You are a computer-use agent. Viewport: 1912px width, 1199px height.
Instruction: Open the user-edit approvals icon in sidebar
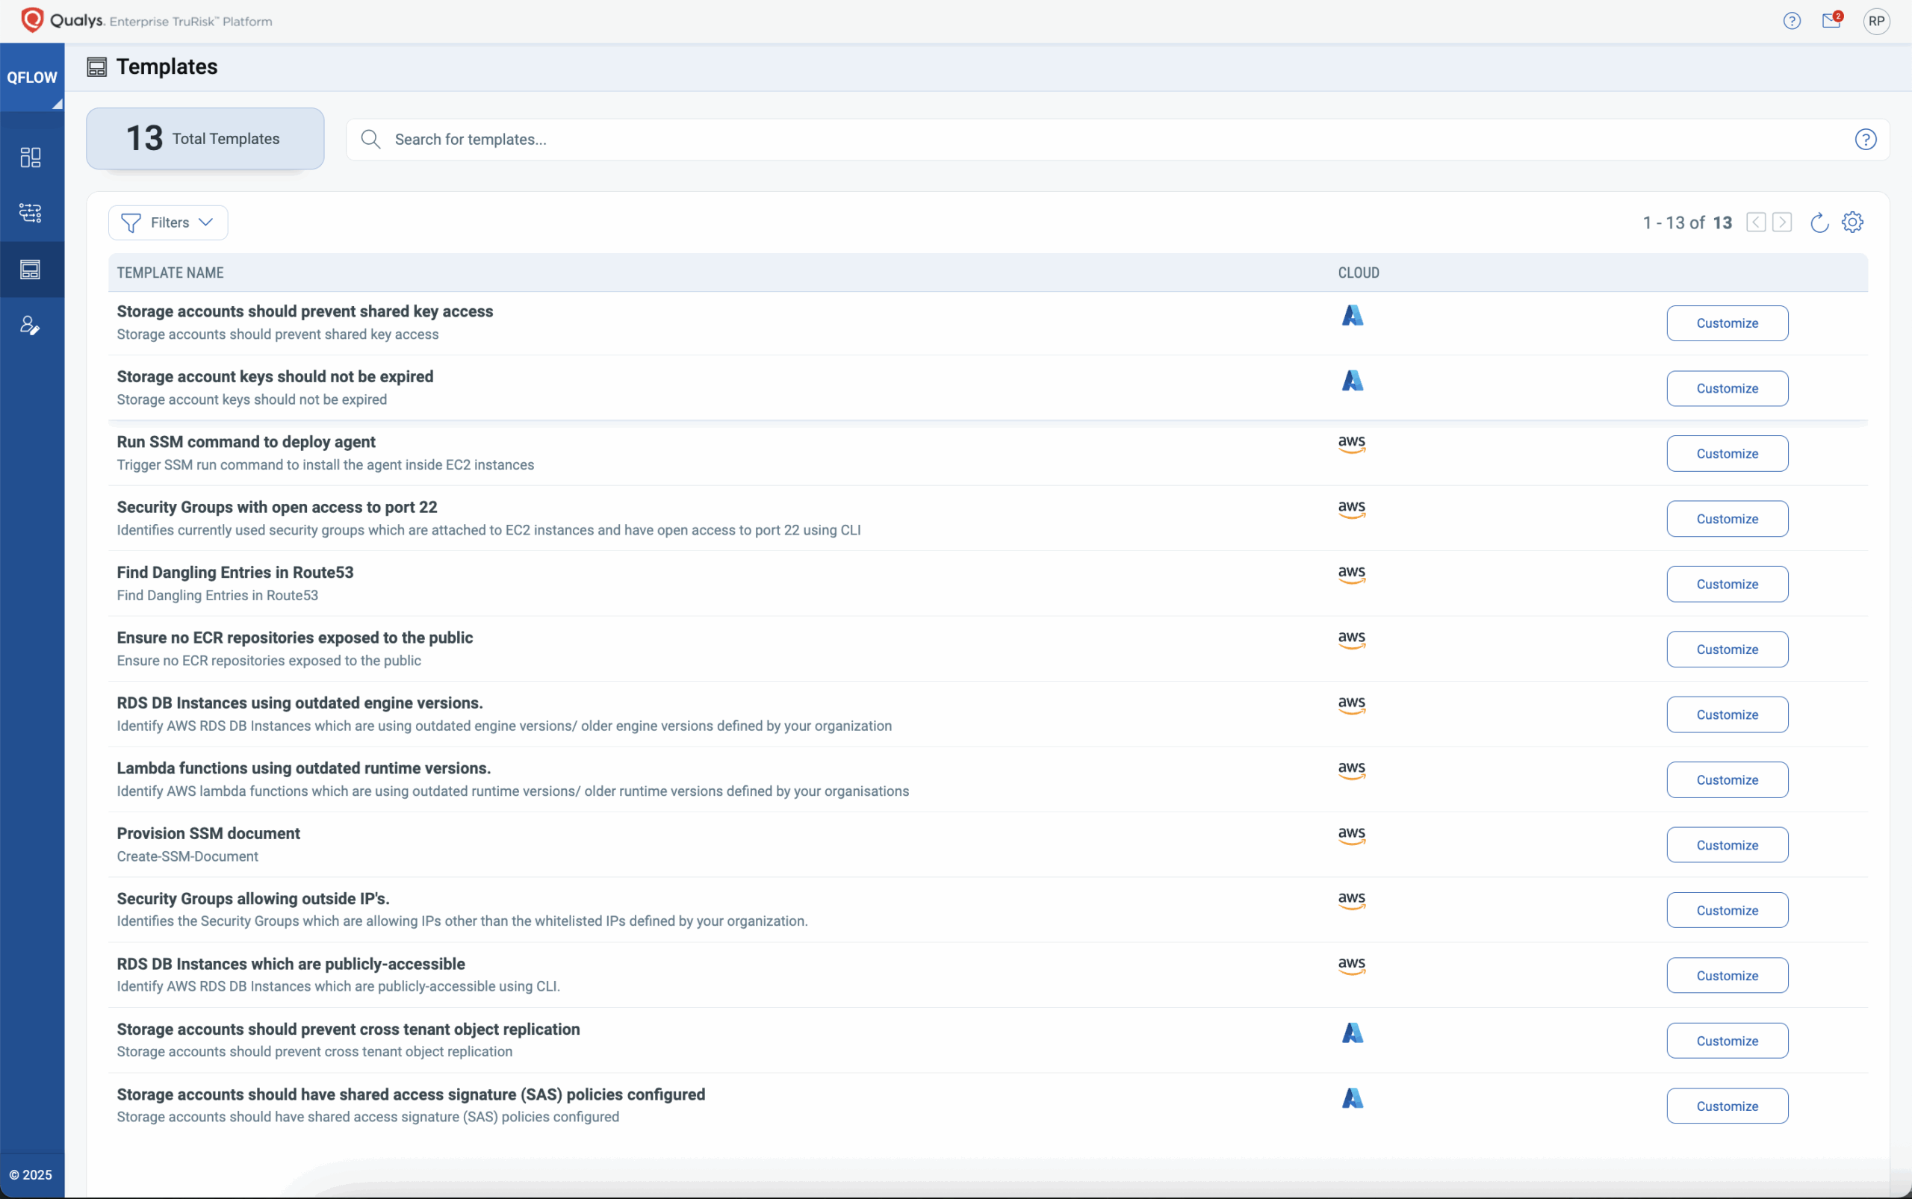(x=31, y=324)
